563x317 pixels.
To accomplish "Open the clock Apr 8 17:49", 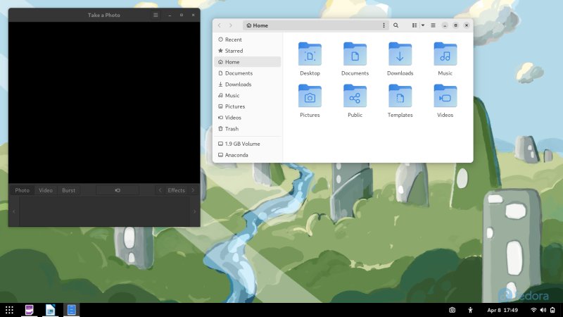I will pyautogui.click(x=502, y=310).
